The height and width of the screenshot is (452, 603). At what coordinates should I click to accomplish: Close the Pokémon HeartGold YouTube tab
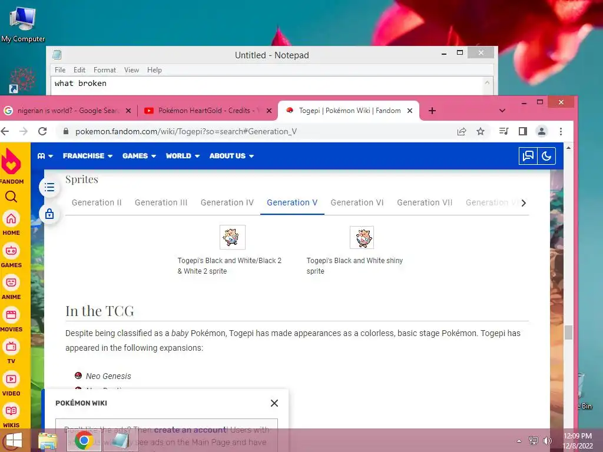pyautogui.click(x=269, y=111)
